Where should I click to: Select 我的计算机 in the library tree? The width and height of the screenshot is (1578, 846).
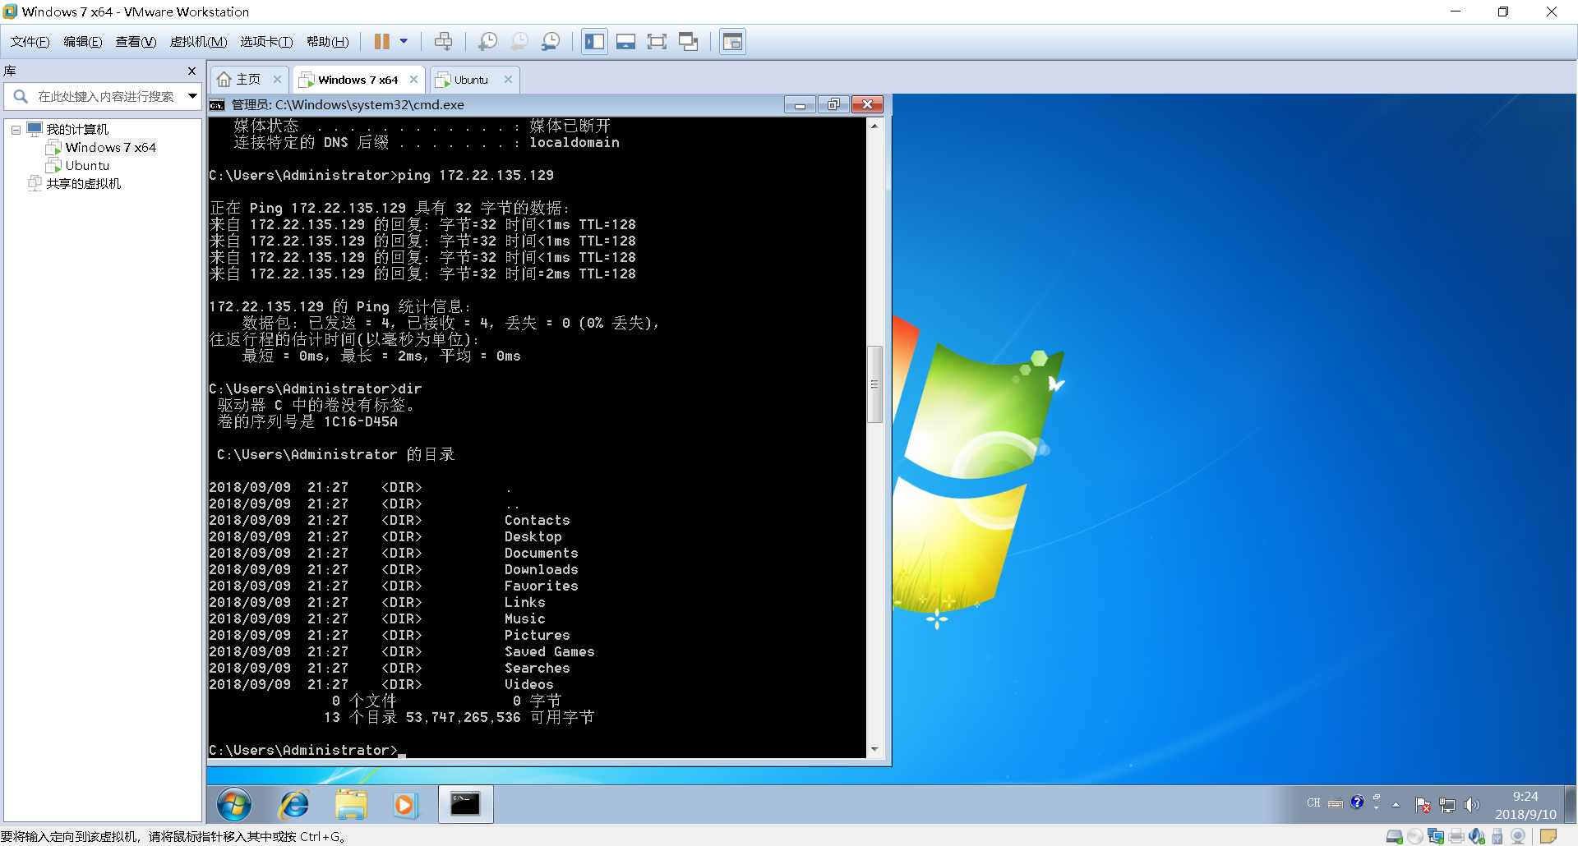pyautogui.click(x=77, y=130)
